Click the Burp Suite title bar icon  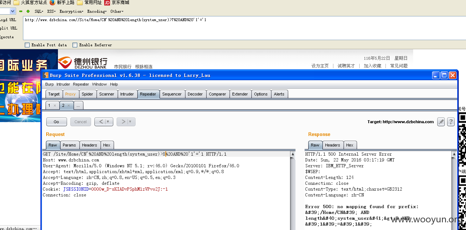[x=46, y=75]
